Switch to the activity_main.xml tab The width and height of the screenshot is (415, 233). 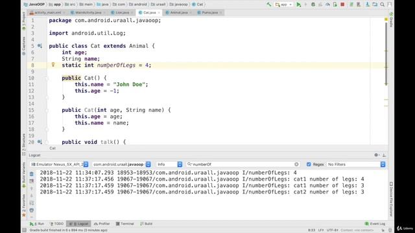(x=47, y=12)
